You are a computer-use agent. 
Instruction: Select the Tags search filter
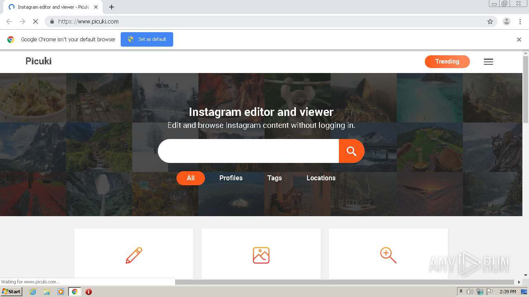coord(274,178)
